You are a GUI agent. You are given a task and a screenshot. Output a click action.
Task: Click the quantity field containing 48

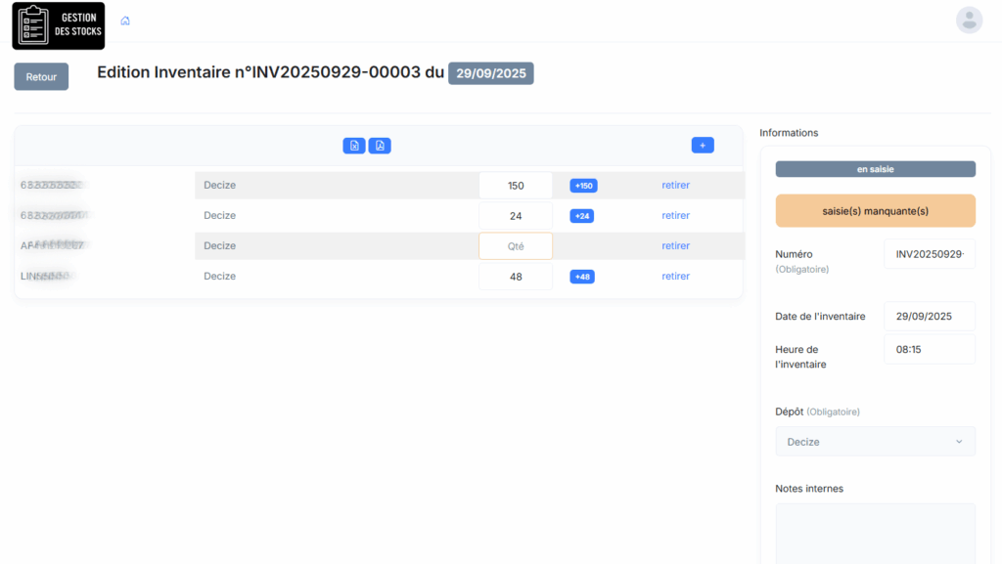(x=516, y=277)
